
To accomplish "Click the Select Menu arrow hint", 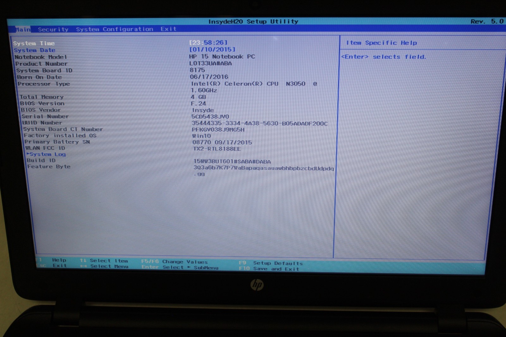I will pyautogui.click(x=104, y=267).
